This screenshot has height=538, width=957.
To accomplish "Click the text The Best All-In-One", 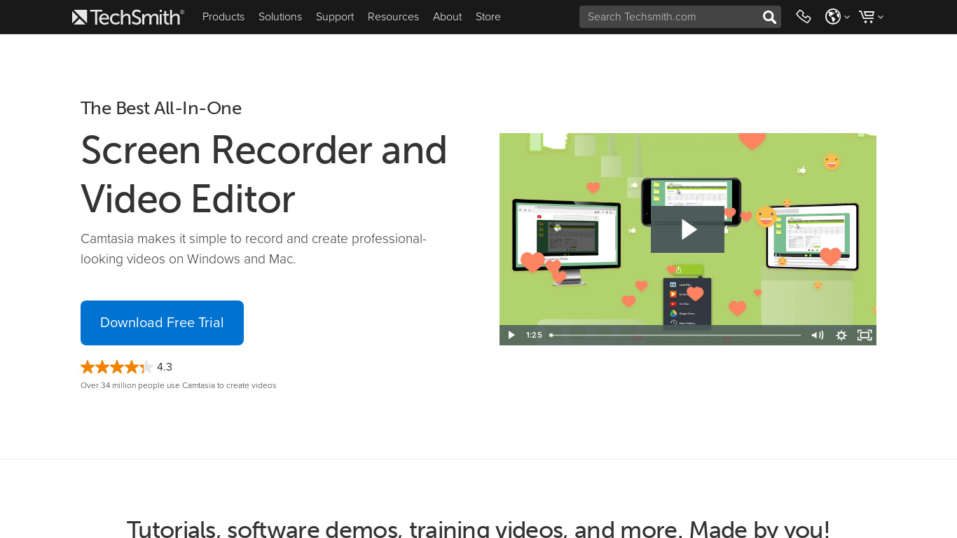I will click(x=161, y=109).
